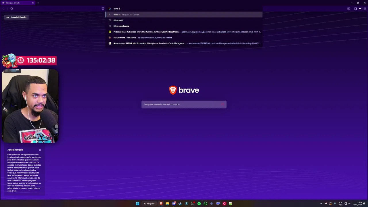368x207 pixels.
Task: Open Discord from the taskbar
Action: click(174, 204)
